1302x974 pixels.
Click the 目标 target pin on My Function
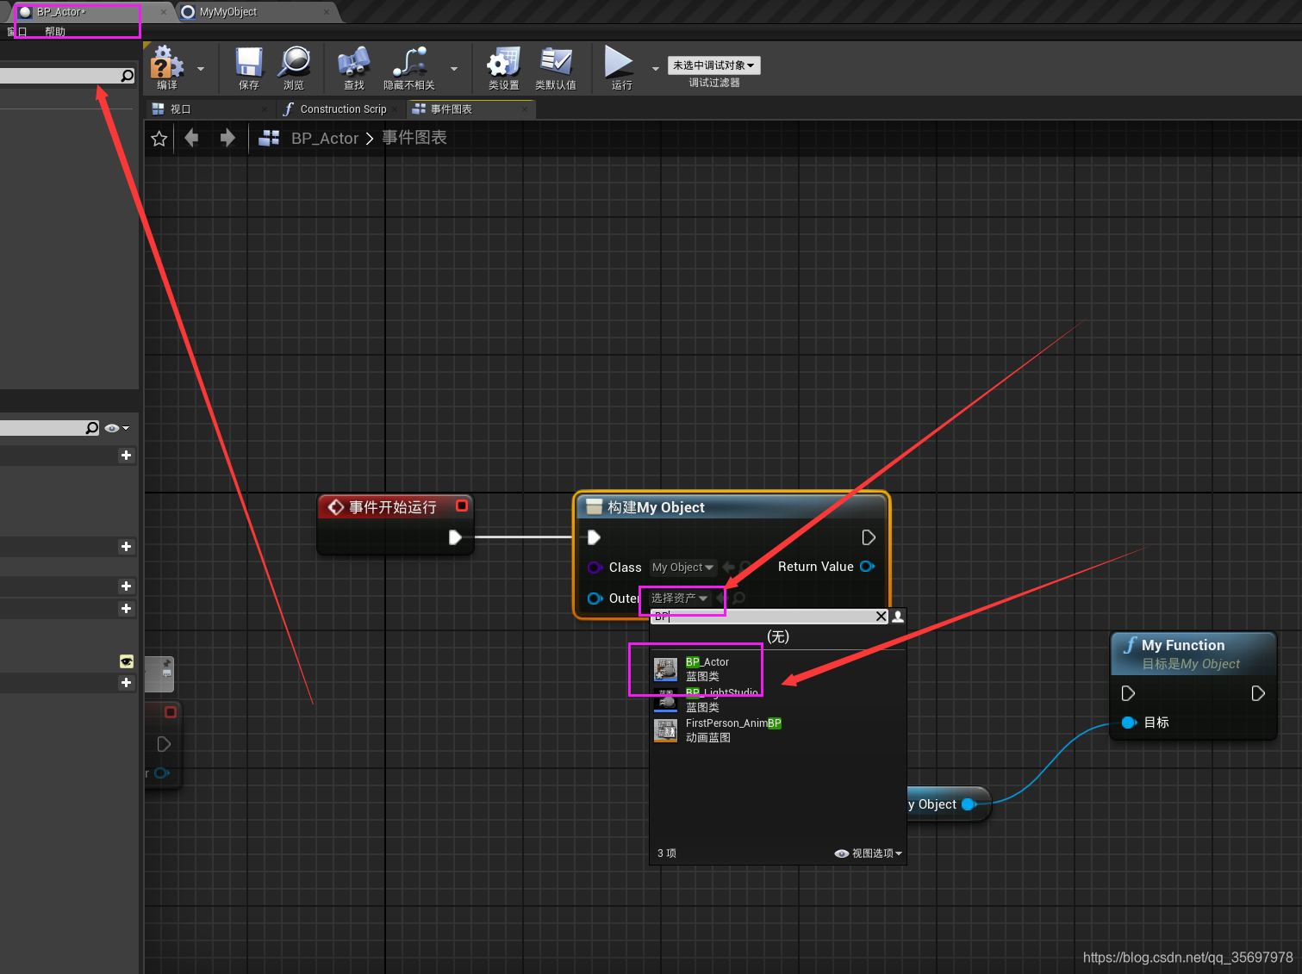(1130, 723)
